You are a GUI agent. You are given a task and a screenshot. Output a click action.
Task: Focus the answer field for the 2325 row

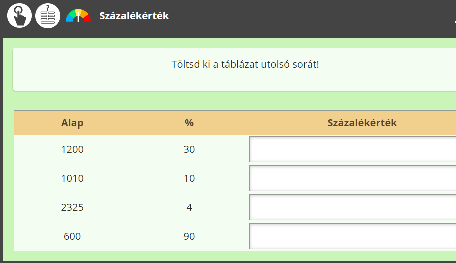pos(353,207)
